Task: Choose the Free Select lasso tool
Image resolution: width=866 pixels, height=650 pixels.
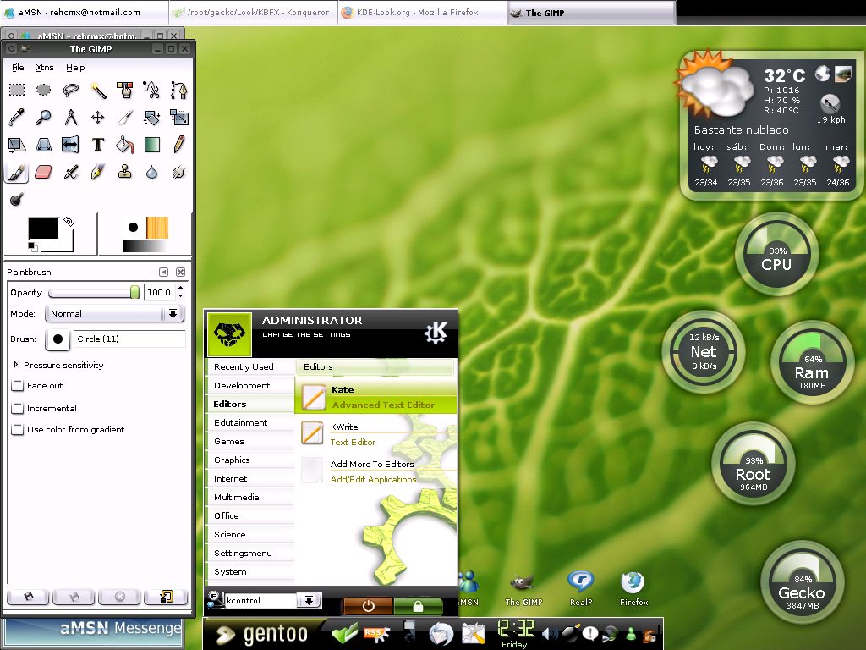Action: [x=71, y=90]
